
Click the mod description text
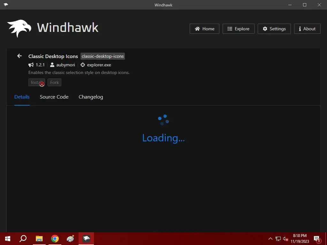[x=79, y=72]
